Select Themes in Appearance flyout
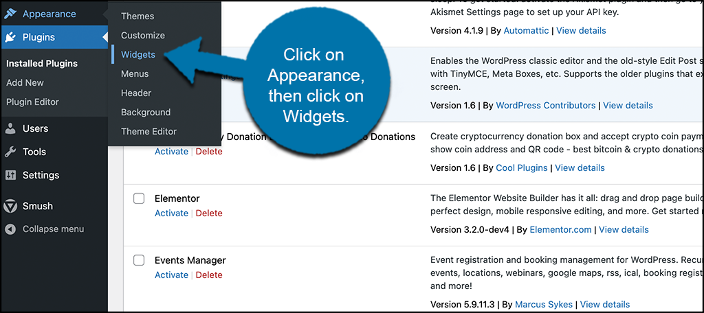The image size is (704, 313). tap(137, 16)
